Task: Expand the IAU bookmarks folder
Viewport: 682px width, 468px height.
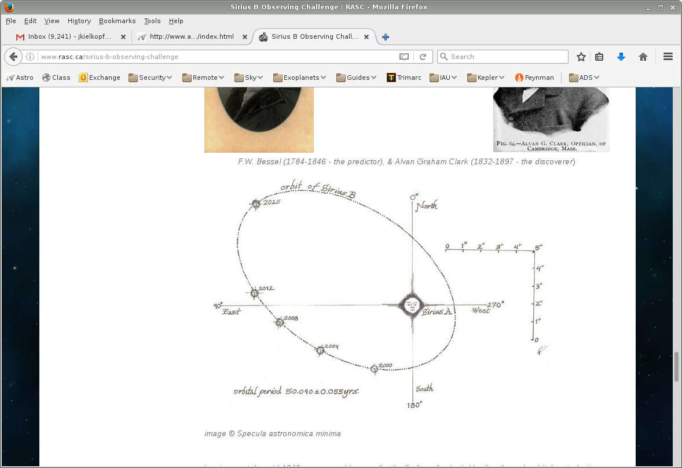Action: pyautogui.click(x=443, y=78)
